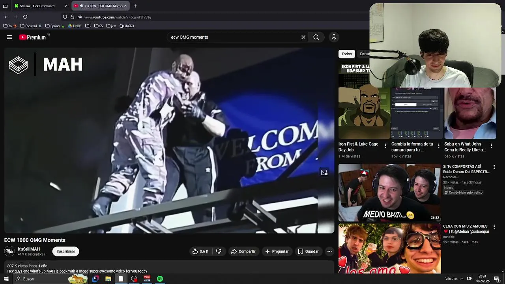Open Sabu on John Cena thumbnail
505x284 pixels.
coord(470,113)
